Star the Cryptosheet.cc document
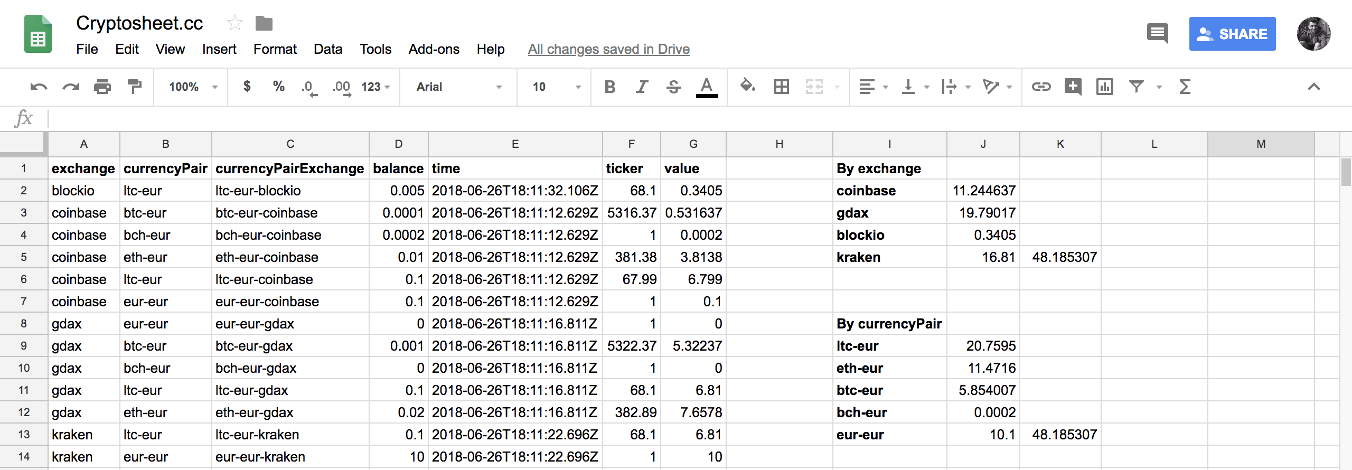 click(234, 23)
